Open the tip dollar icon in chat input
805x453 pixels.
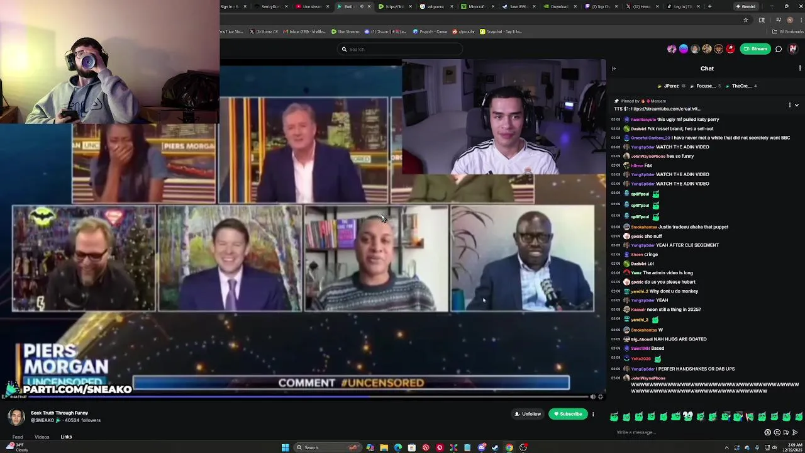(767, 432)
